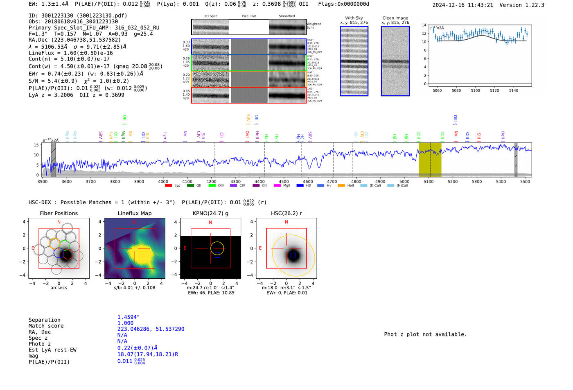Select the match score value 1.000
Image resolution: width=573 pixels, height=390 pixels.
[126, 323]
